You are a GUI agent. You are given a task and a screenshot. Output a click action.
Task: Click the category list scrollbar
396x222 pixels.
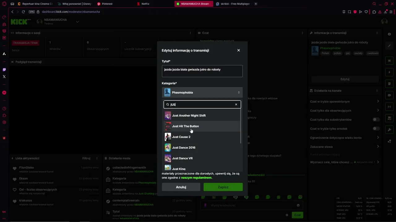tap(241, 126)
